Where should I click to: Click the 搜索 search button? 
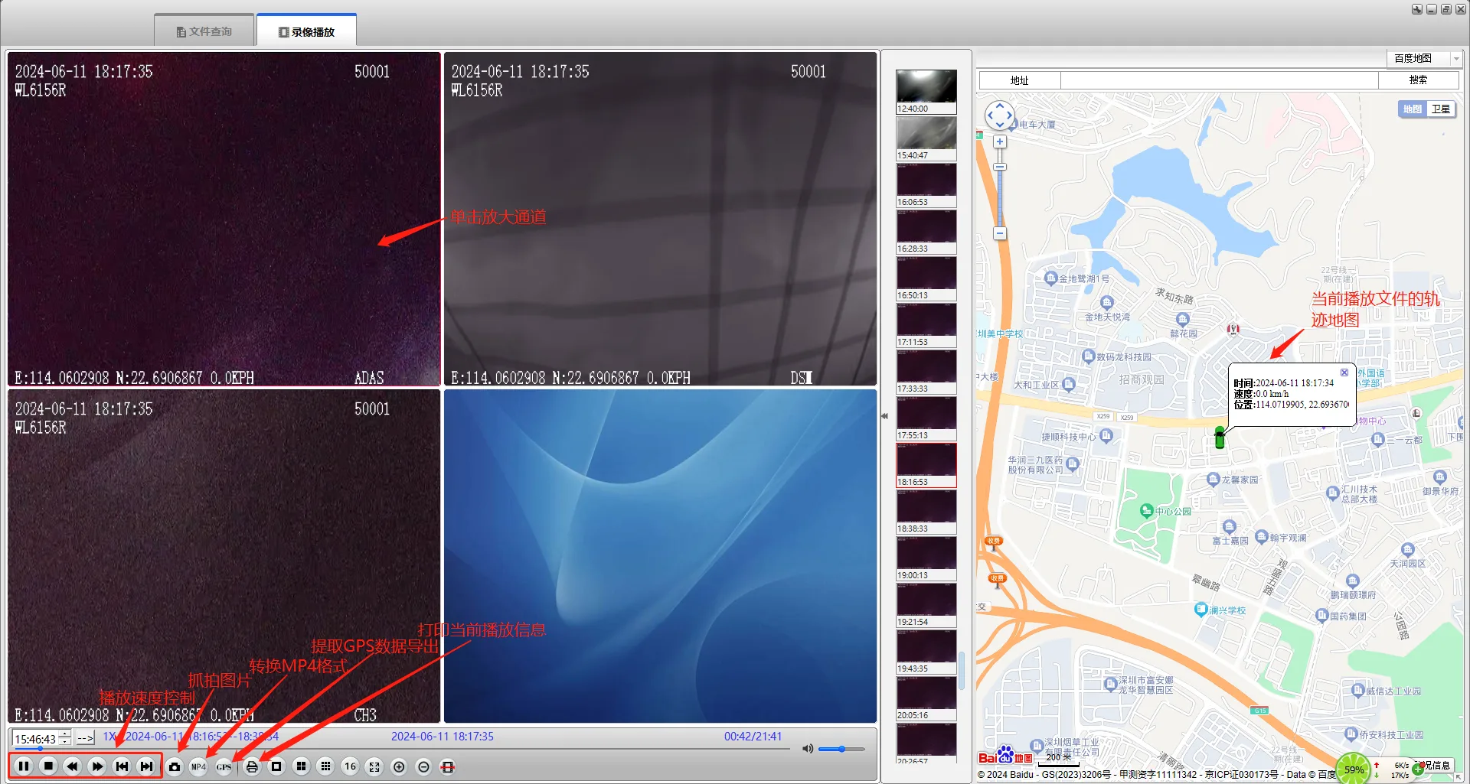(1418, 80)
